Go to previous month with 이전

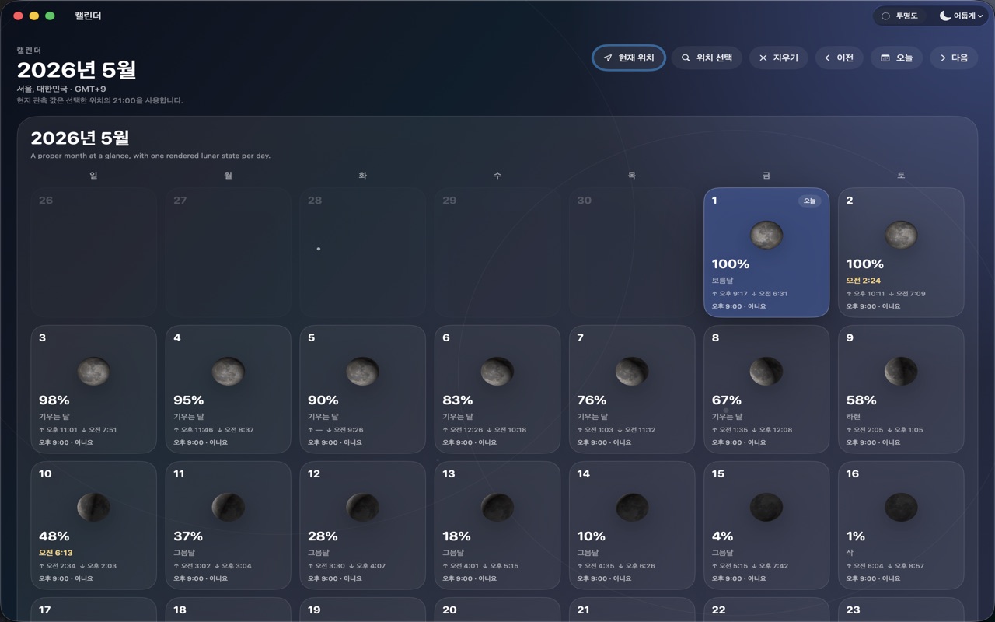[x=840, y=58]
